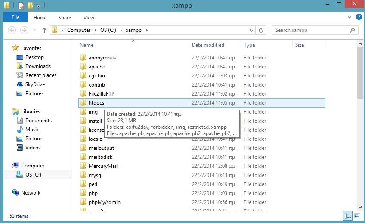365x223 pixels.
Task: Open the View ribbon tab
Action: tap(89, 18)
